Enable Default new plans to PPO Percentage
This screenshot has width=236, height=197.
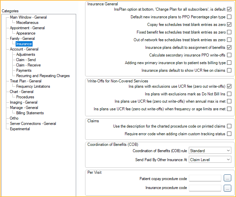(229, 17)
